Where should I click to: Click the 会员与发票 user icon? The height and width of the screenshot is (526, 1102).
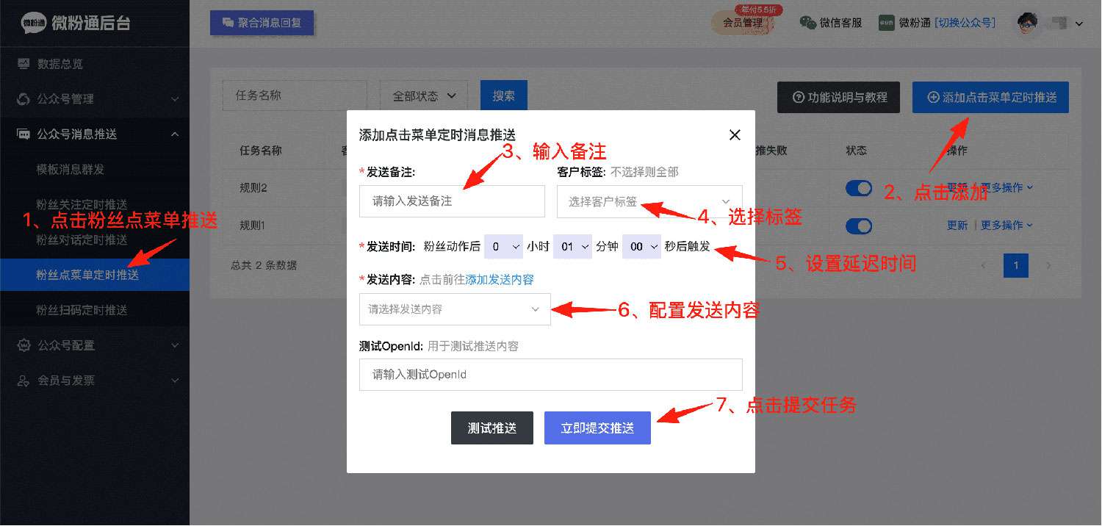[24, 381]
